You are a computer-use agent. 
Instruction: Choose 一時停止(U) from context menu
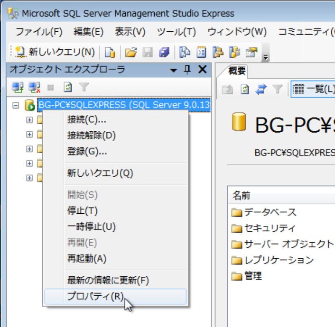point(115,227)
